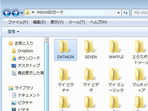Click the マイ ミュージック name label
This screenshot has height=111, width=148.
point(116,88)
